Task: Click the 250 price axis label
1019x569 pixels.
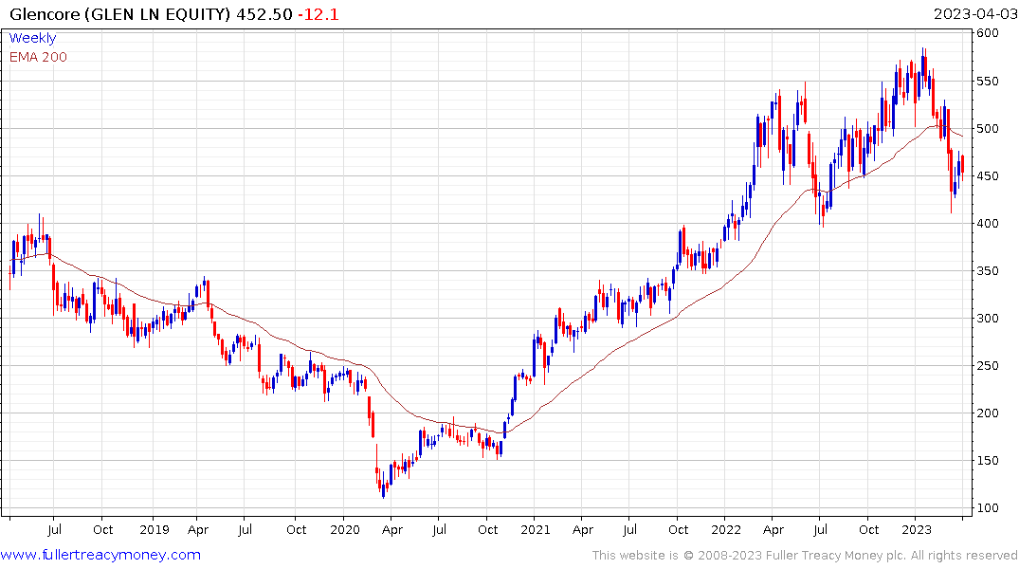Action: coord(987,366)
